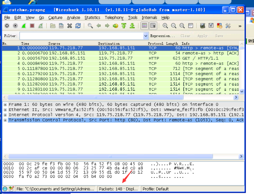Screen dimensions: 254x194
Task: Open the Statistics menu
Action: (92, 18)
